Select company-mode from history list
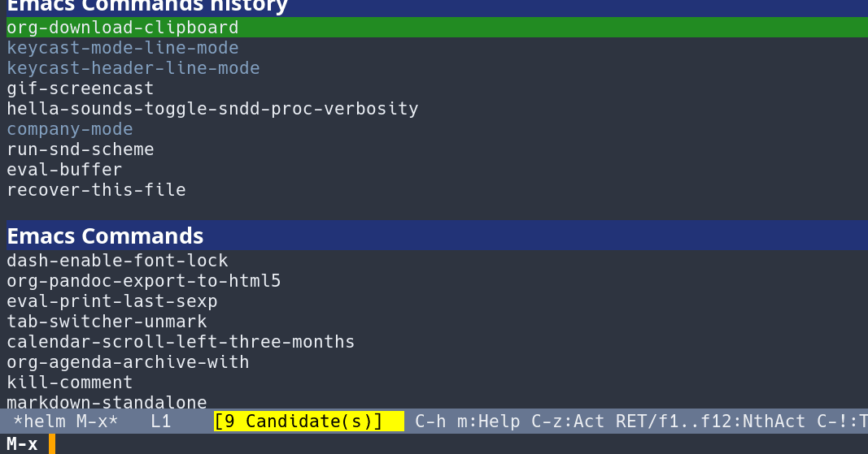The height and width of the screenshot is (454, 868). (69, 129)
